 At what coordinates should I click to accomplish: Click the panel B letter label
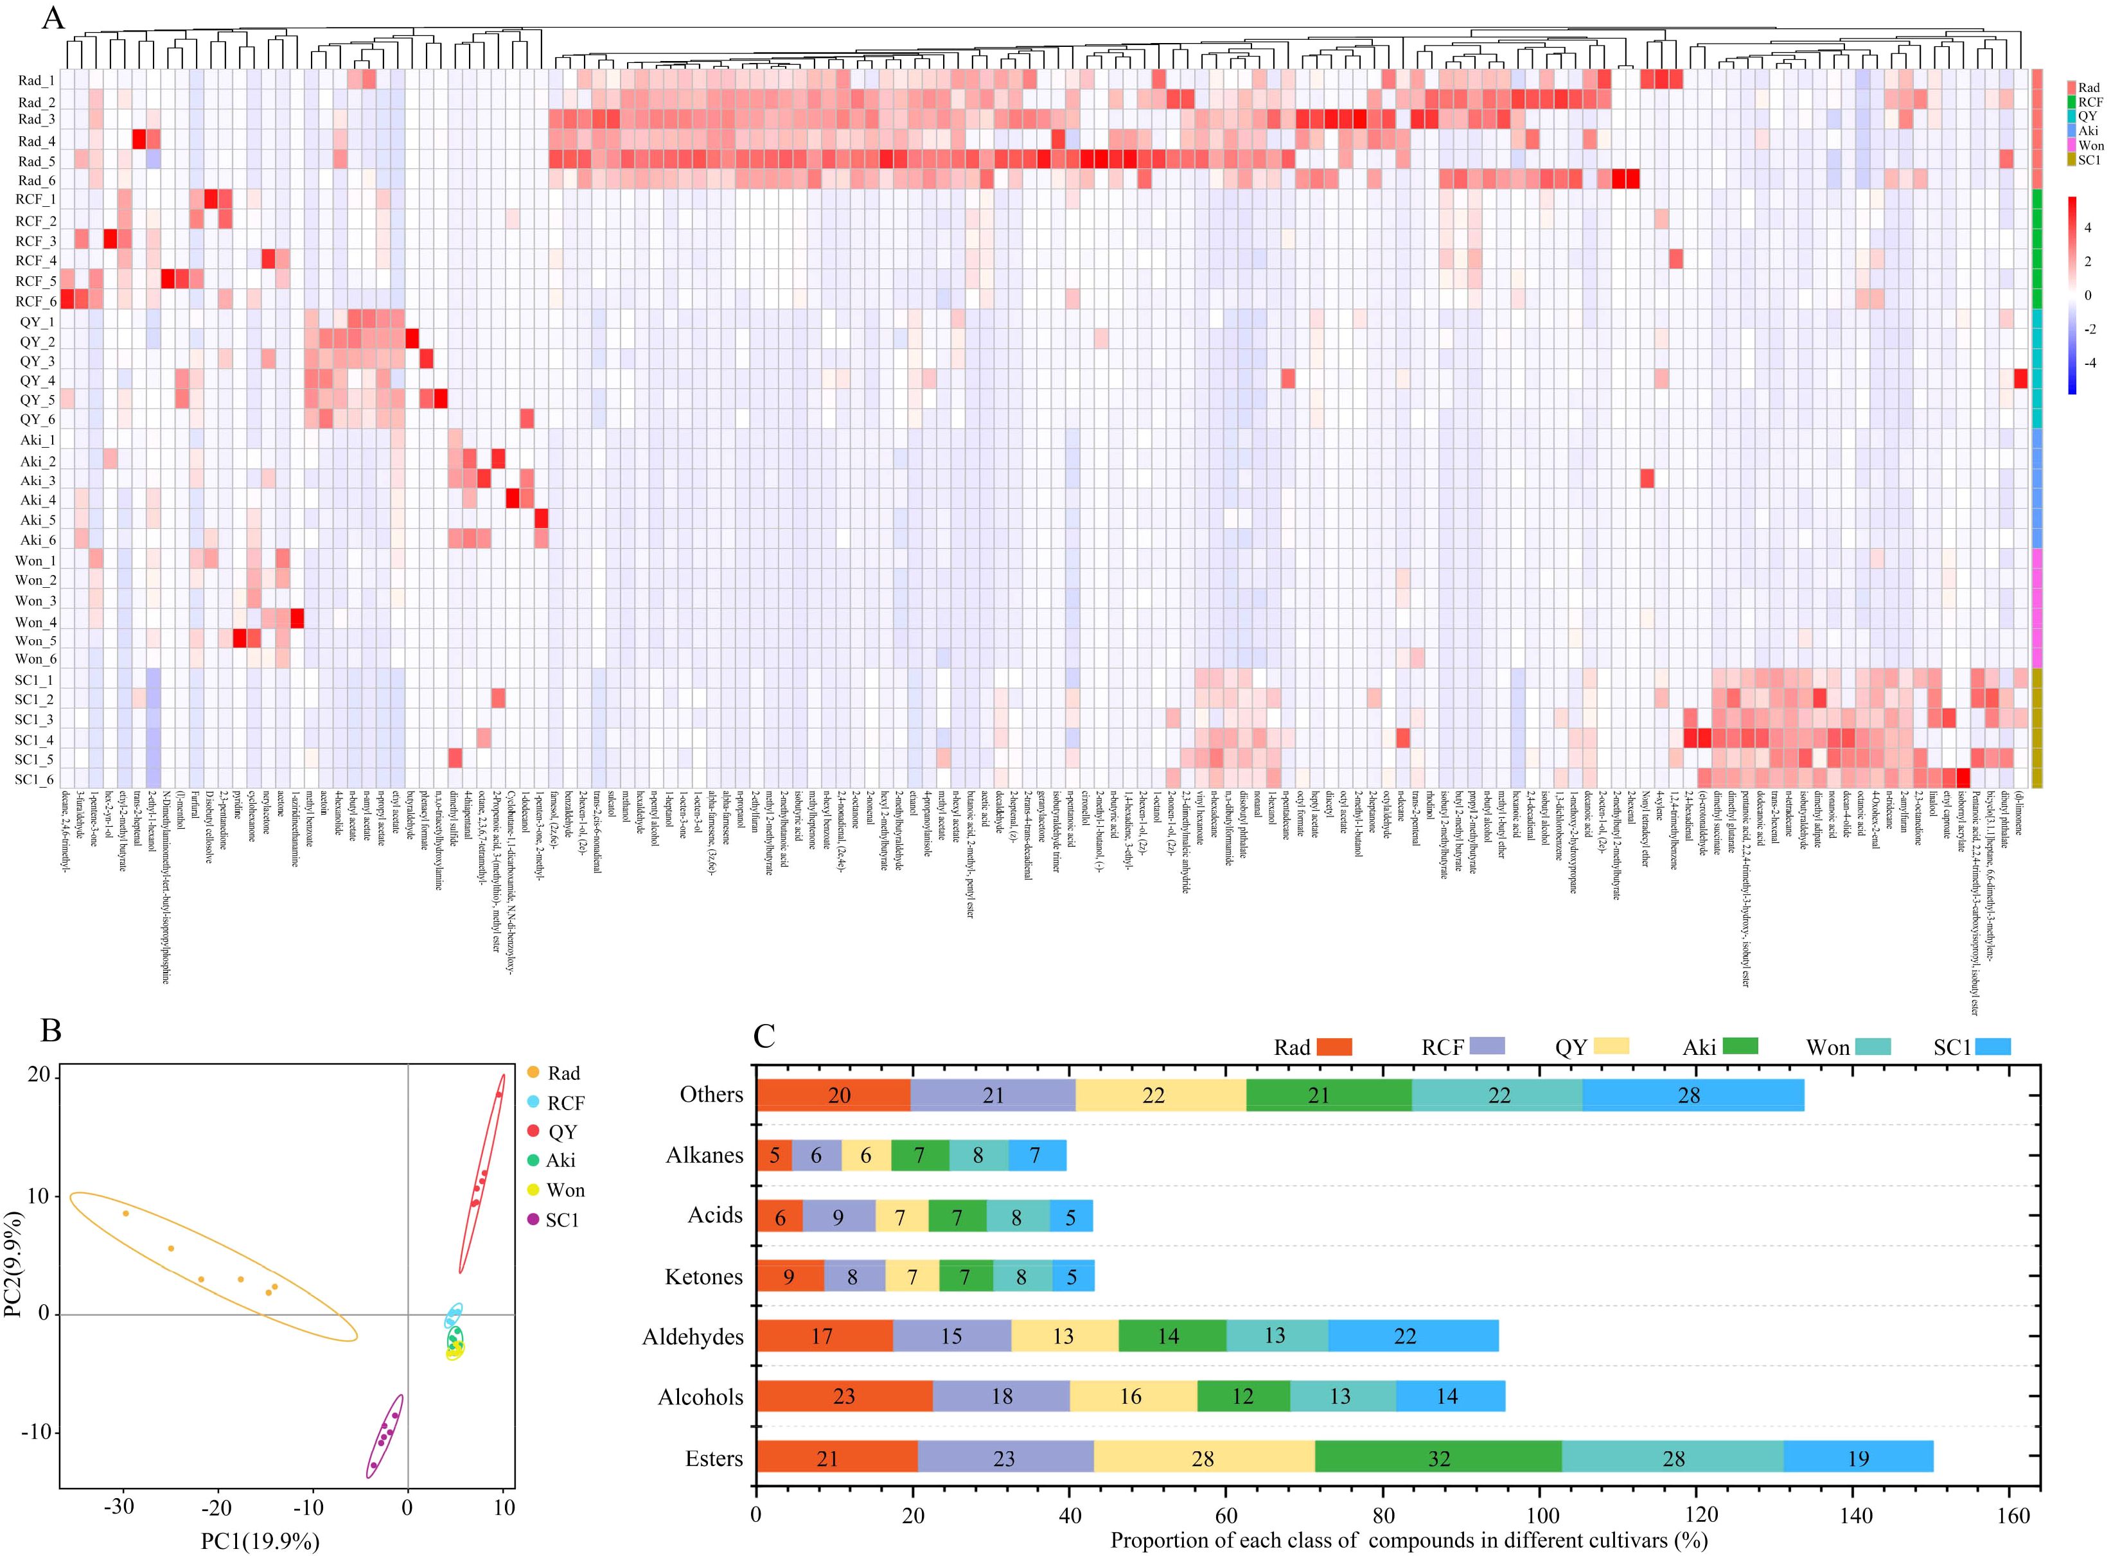coord(51,1030)
